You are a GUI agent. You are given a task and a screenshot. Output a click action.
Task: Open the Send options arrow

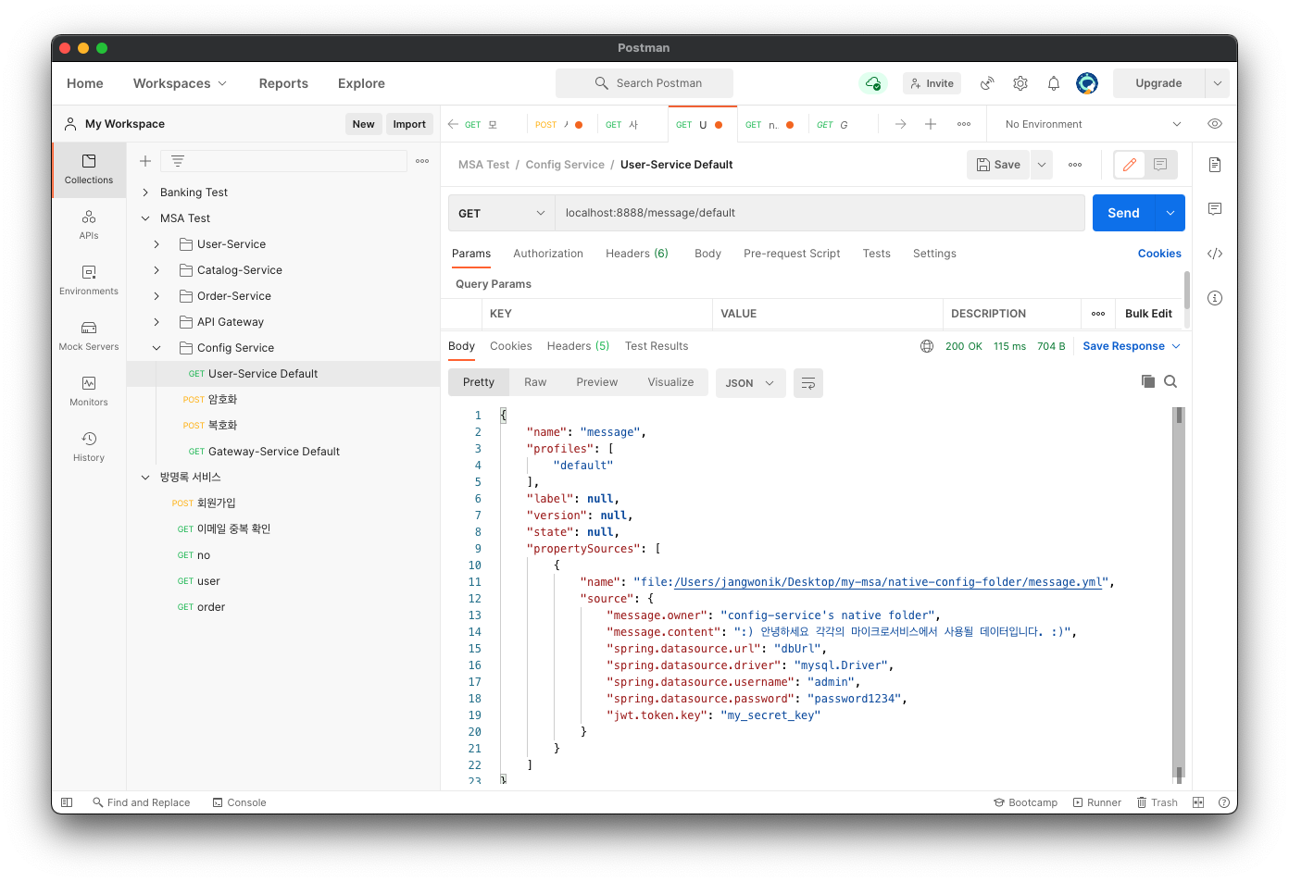pyautogui.click(x=1170, y=213)
